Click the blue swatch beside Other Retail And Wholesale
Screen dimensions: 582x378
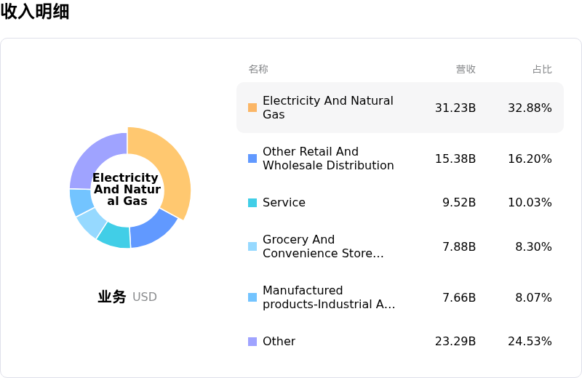click(252, 158)
